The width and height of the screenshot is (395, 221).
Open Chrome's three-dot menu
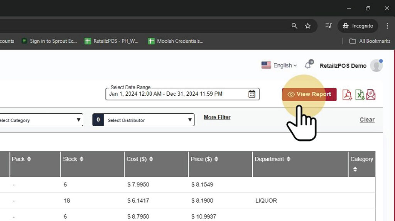coord(387,26)
